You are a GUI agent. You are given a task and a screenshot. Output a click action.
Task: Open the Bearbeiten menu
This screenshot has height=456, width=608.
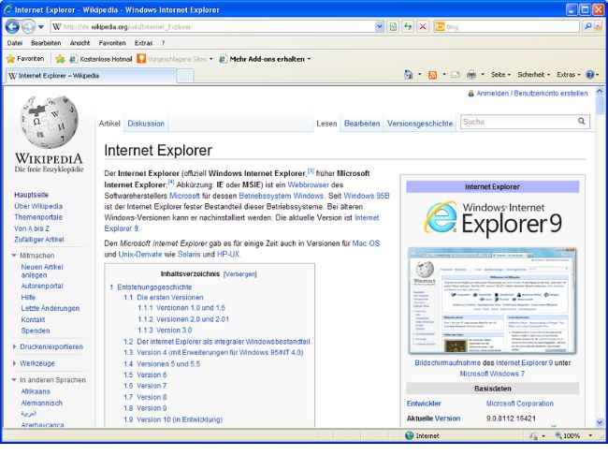pyautogui.click(x=46, y=43)
